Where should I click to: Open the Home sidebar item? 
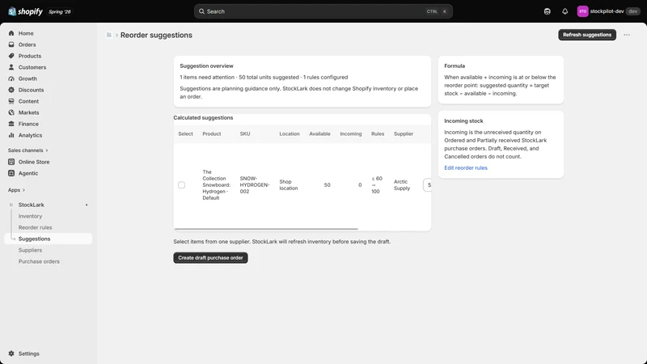pyautogui.click(x=26, y=33)
